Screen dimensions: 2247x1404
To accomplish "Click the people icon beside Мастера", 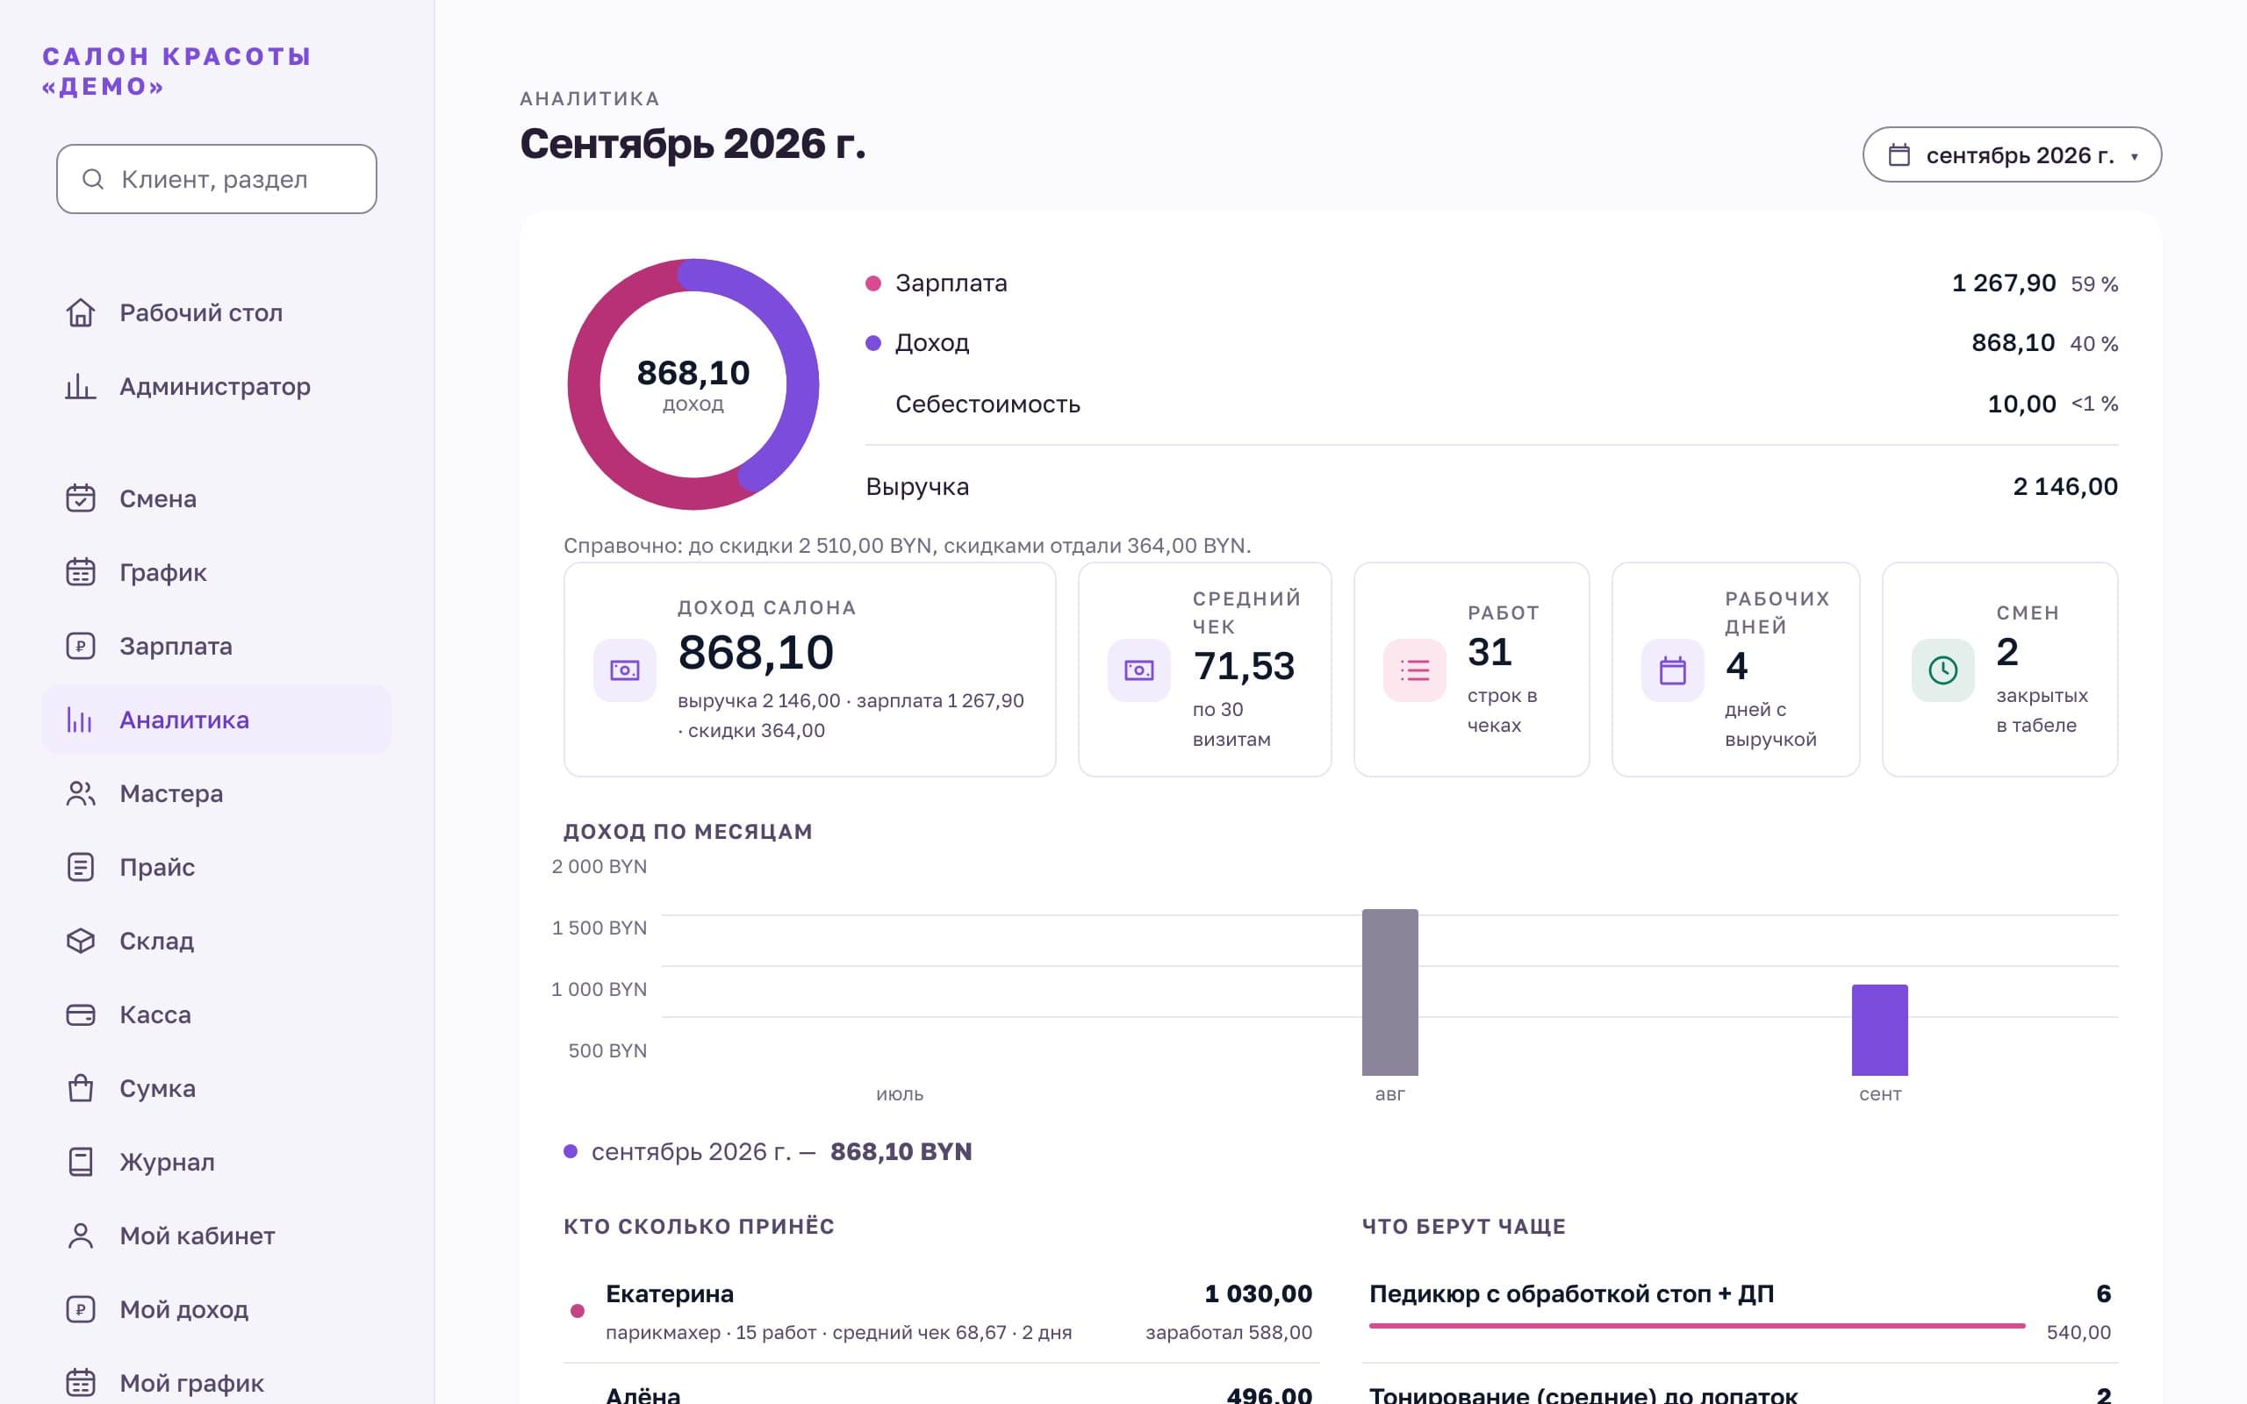I will (x=81, y=794).
